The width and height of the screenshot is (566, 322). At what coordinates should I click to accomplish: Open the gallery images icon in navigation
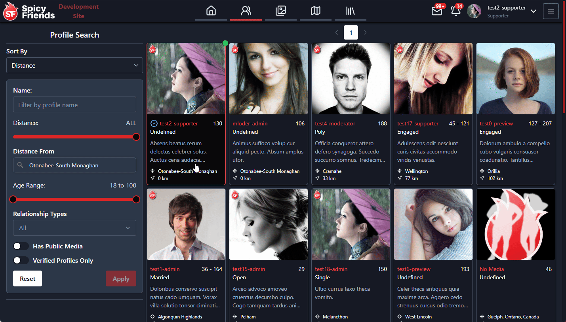click(280, 11)
